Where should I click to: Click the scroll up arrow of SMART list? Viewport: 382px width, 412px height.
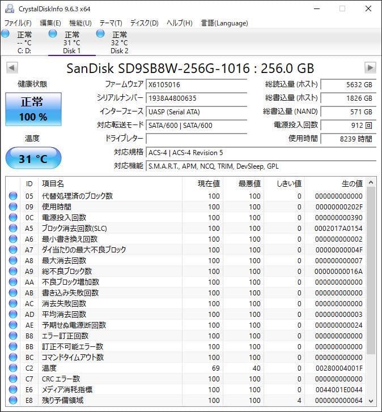(371, 182)
